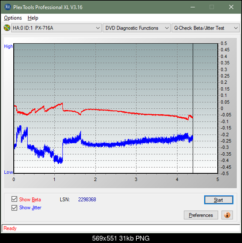
Task: Click the Start button
Action: click(219, 200)
